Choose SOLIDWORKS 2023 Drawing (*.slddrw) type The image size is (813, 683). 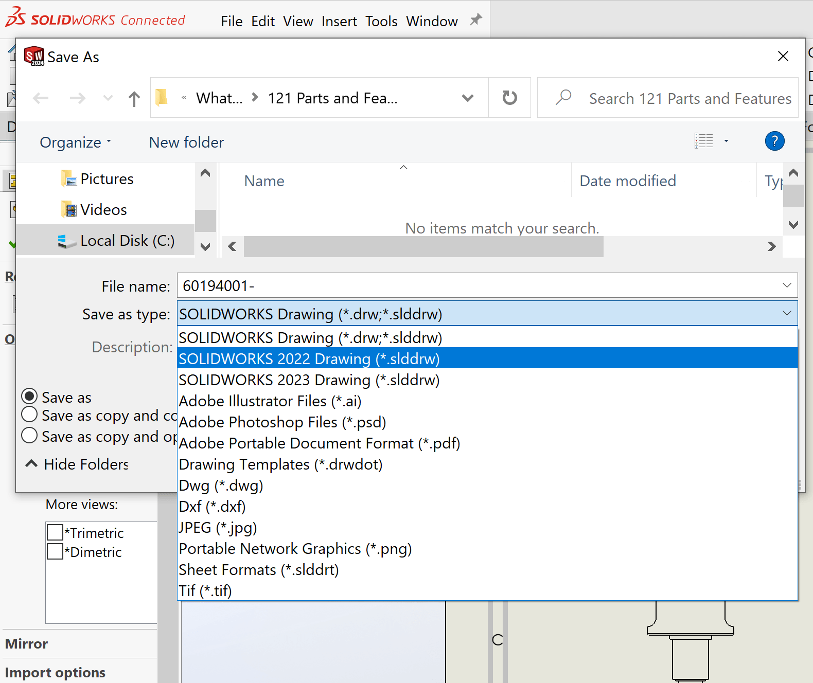pyautogui.click(x=487, y=380)
